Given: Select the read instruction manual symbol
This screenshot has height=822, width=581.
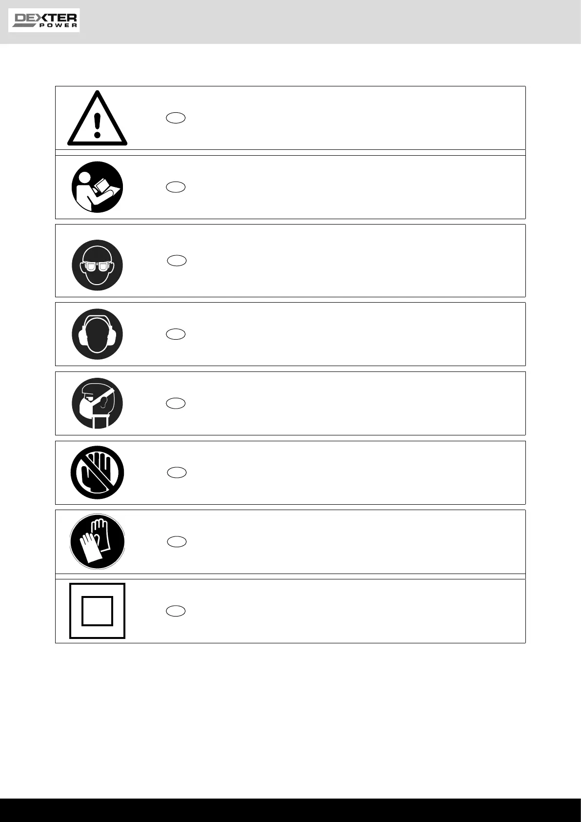Looking at the screenshot, I should point(97,187).
